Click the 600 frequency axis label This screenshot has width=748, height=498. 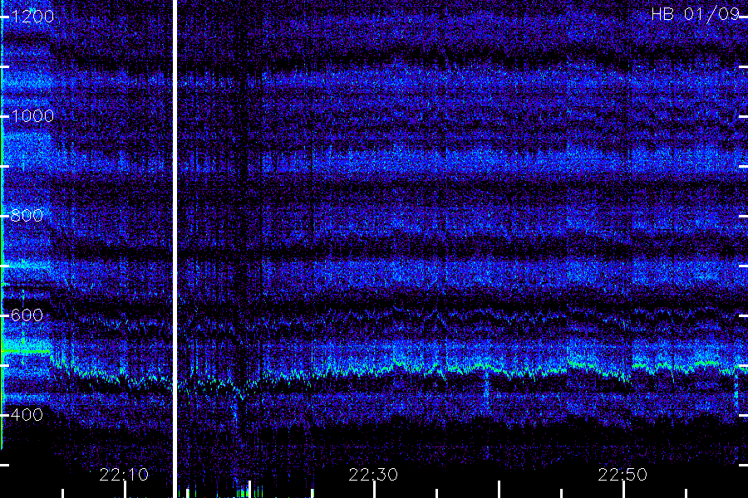pyautogui.click(x=27, y=315)
